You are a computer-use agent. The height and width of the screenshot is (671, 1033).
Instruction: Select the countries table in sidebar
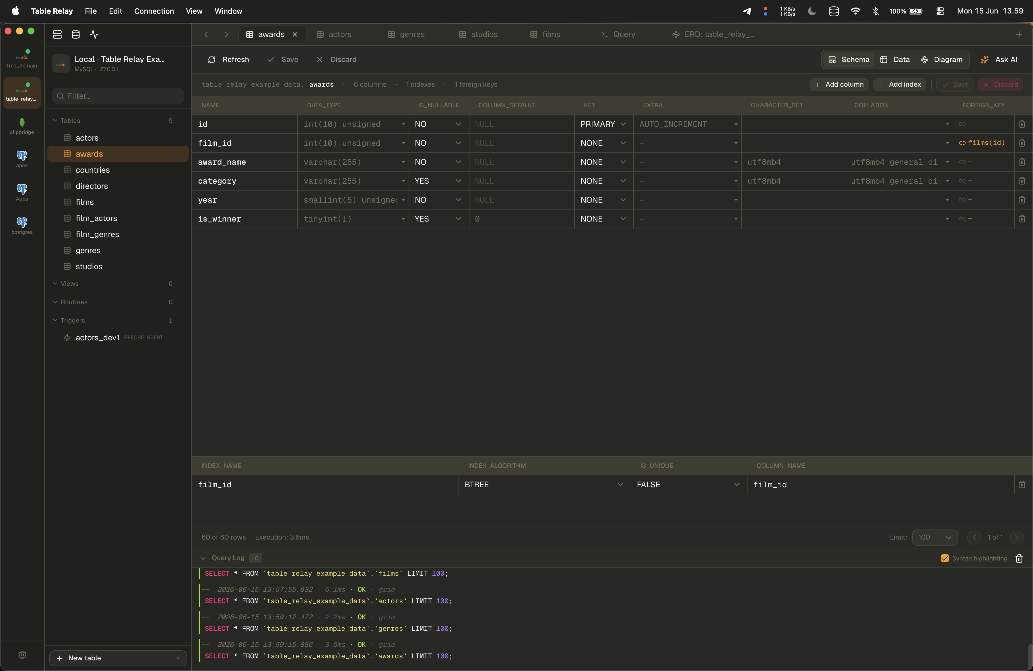(x=118, y=170)
